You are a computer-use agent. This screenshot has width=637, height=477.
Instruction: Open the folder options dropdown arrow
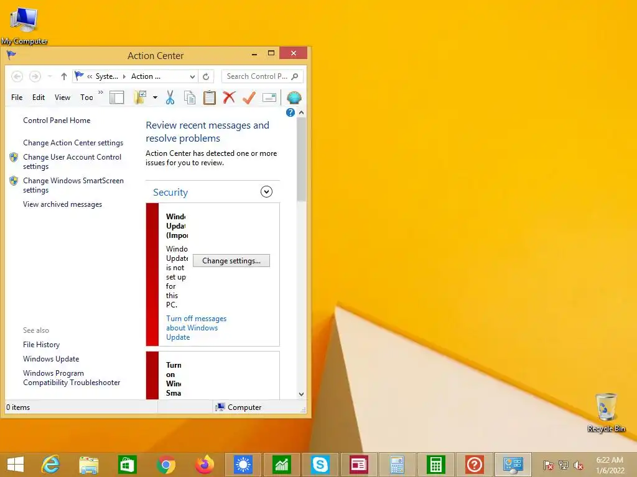tap(155, 98)
